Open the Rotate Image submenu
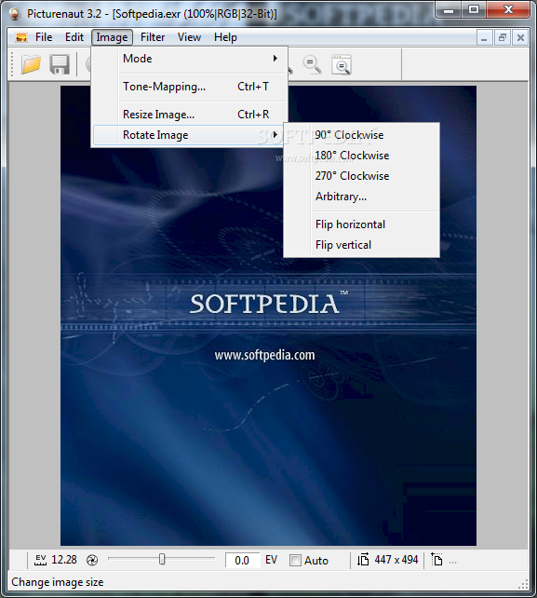The width and height of the screenshot is (537, 598). point(189,135)
